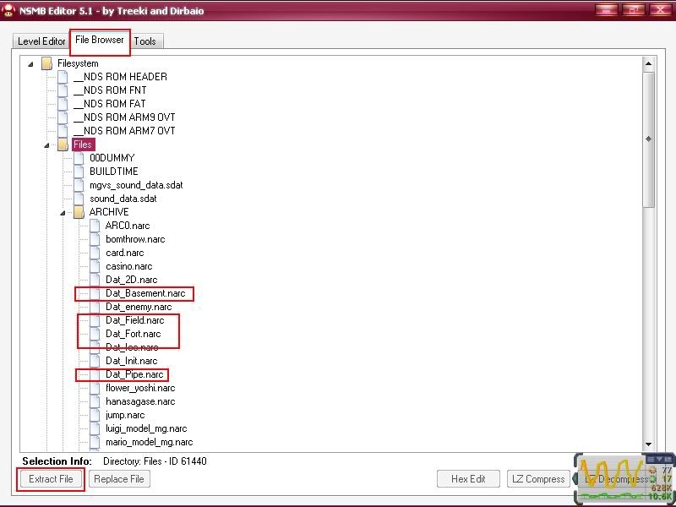Click the file icon beside 00DUMMY
The height and width of the screenshot is (507, 676).
coord(79,158)
